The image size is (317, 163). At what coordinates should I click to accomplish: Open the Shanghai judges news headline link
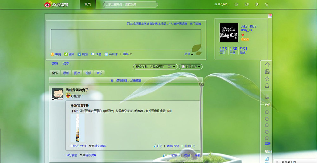coord(157,24)
